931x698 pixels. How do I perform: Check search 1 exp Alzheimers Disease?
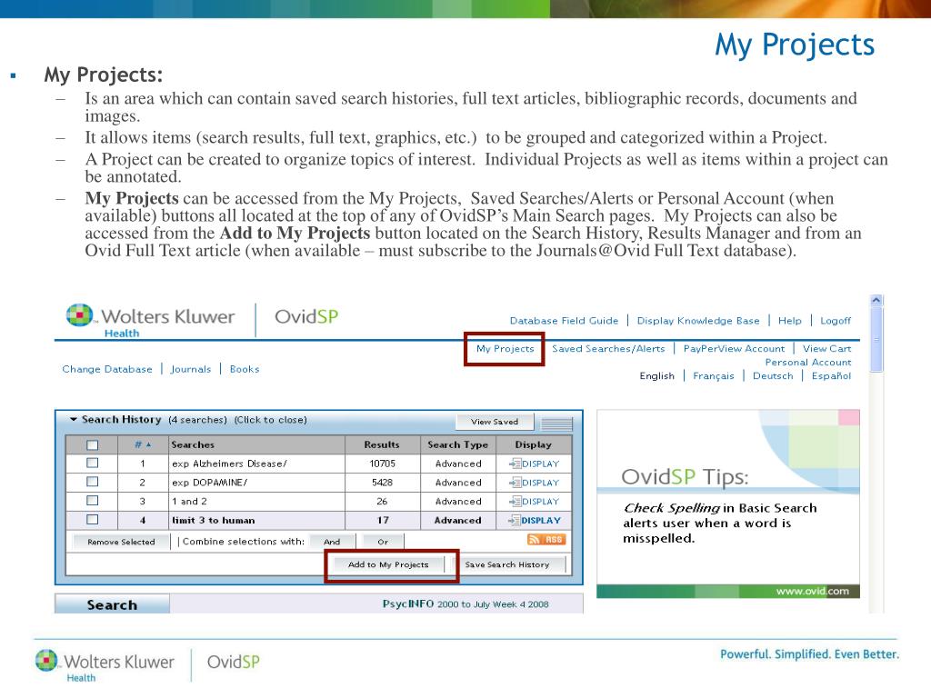point(92,463)
